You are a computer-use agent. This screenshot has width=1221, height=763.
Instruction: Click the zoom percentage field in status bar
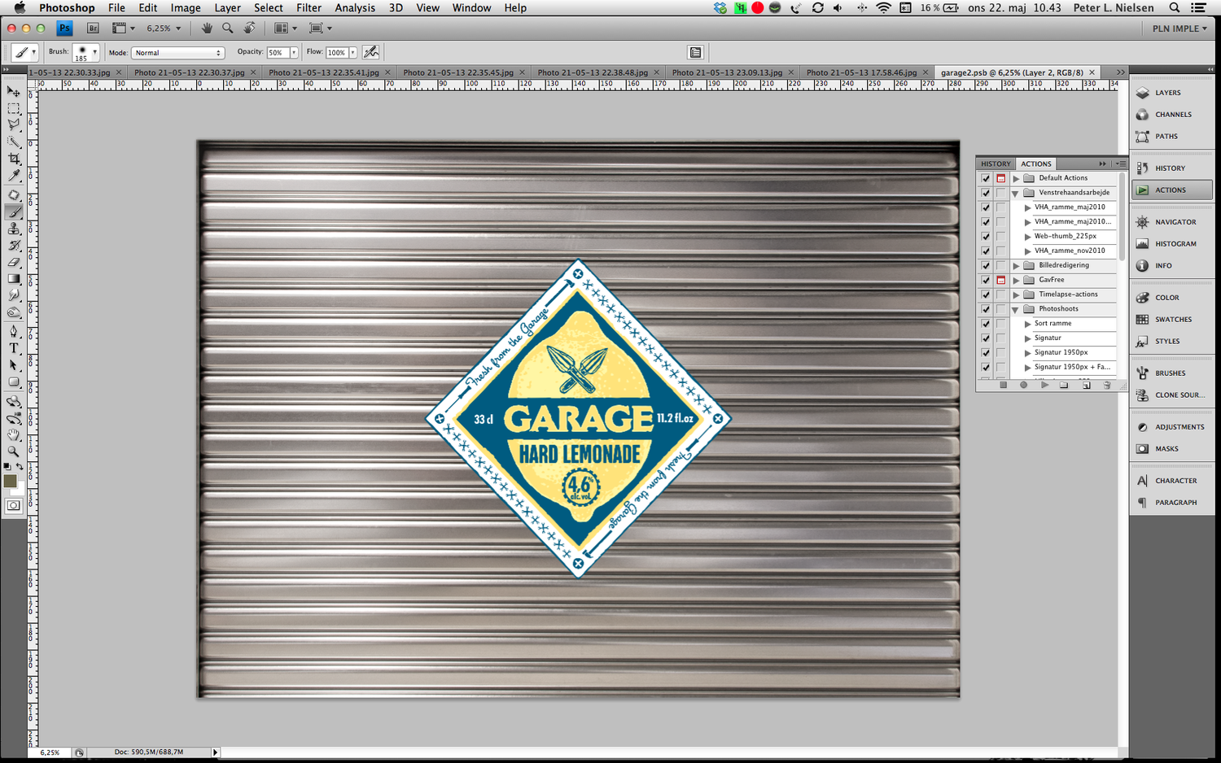point(50,752)
